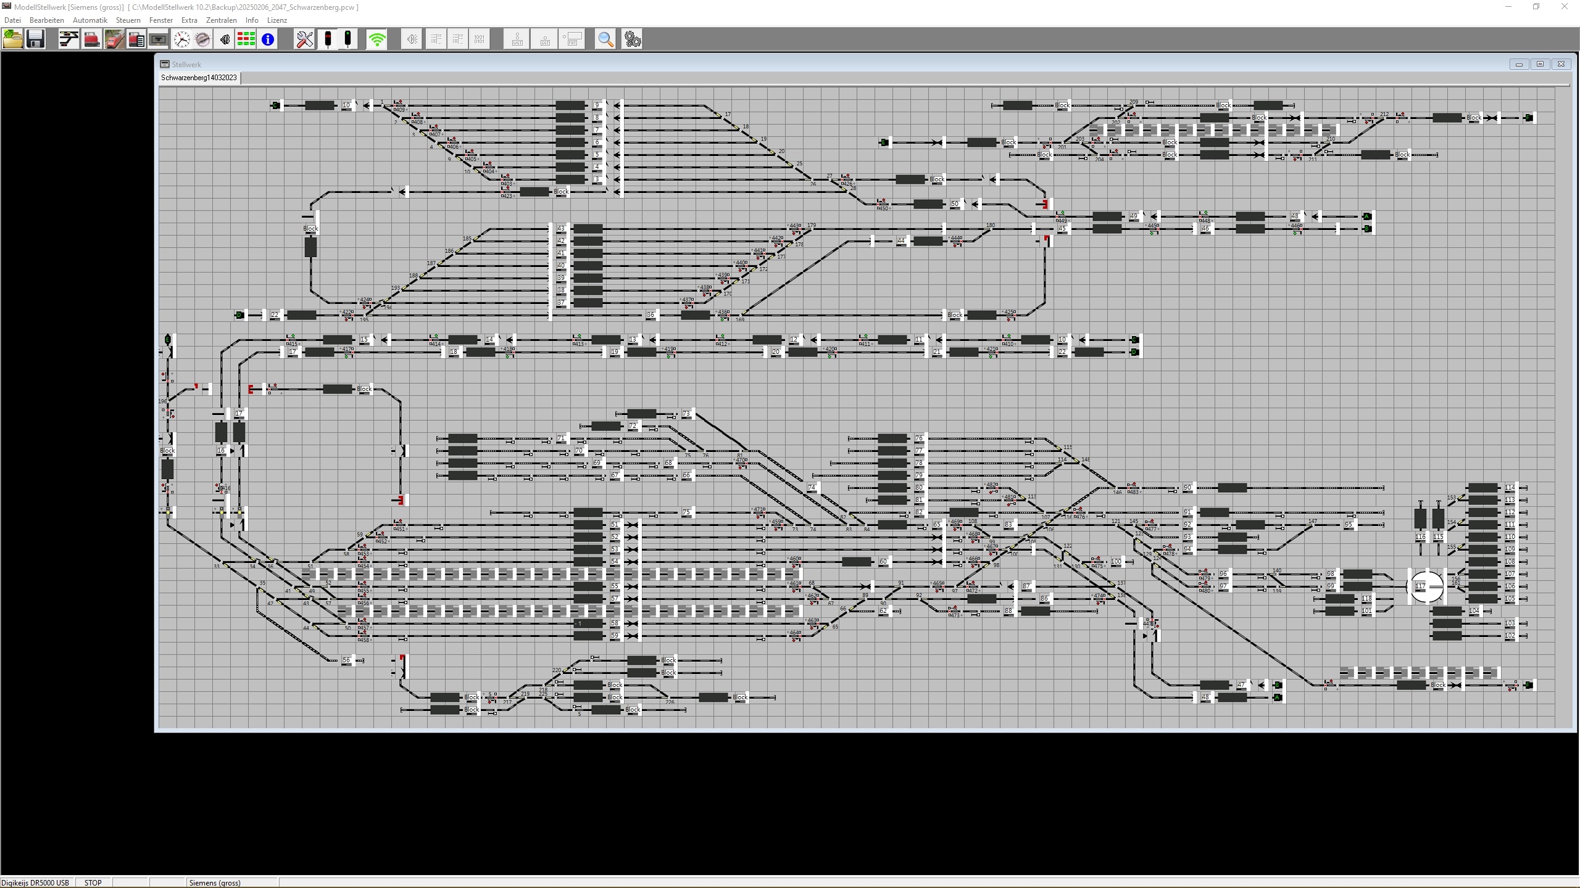Image resolution: width=1580 pixels, height=888 pixels.
Task: Open settings with the gears icon
Action: point(632,39)
